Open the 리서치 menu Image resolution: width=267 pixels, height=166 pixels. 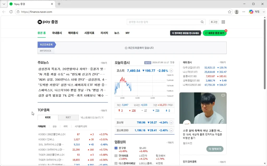(x=104, y=33)
